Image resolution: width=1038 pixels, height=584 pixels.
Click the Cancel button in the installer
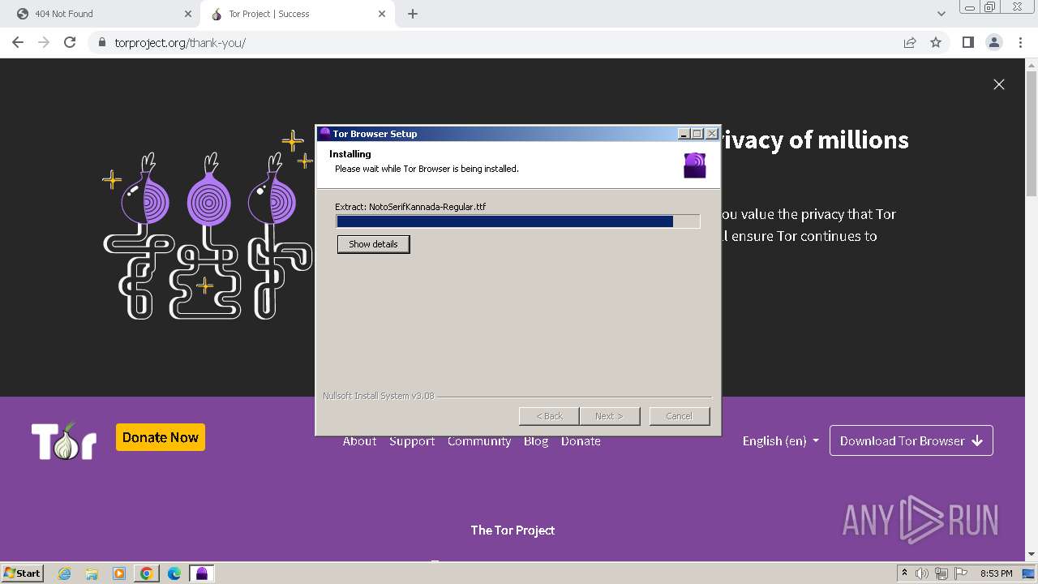tap(680, 416)
